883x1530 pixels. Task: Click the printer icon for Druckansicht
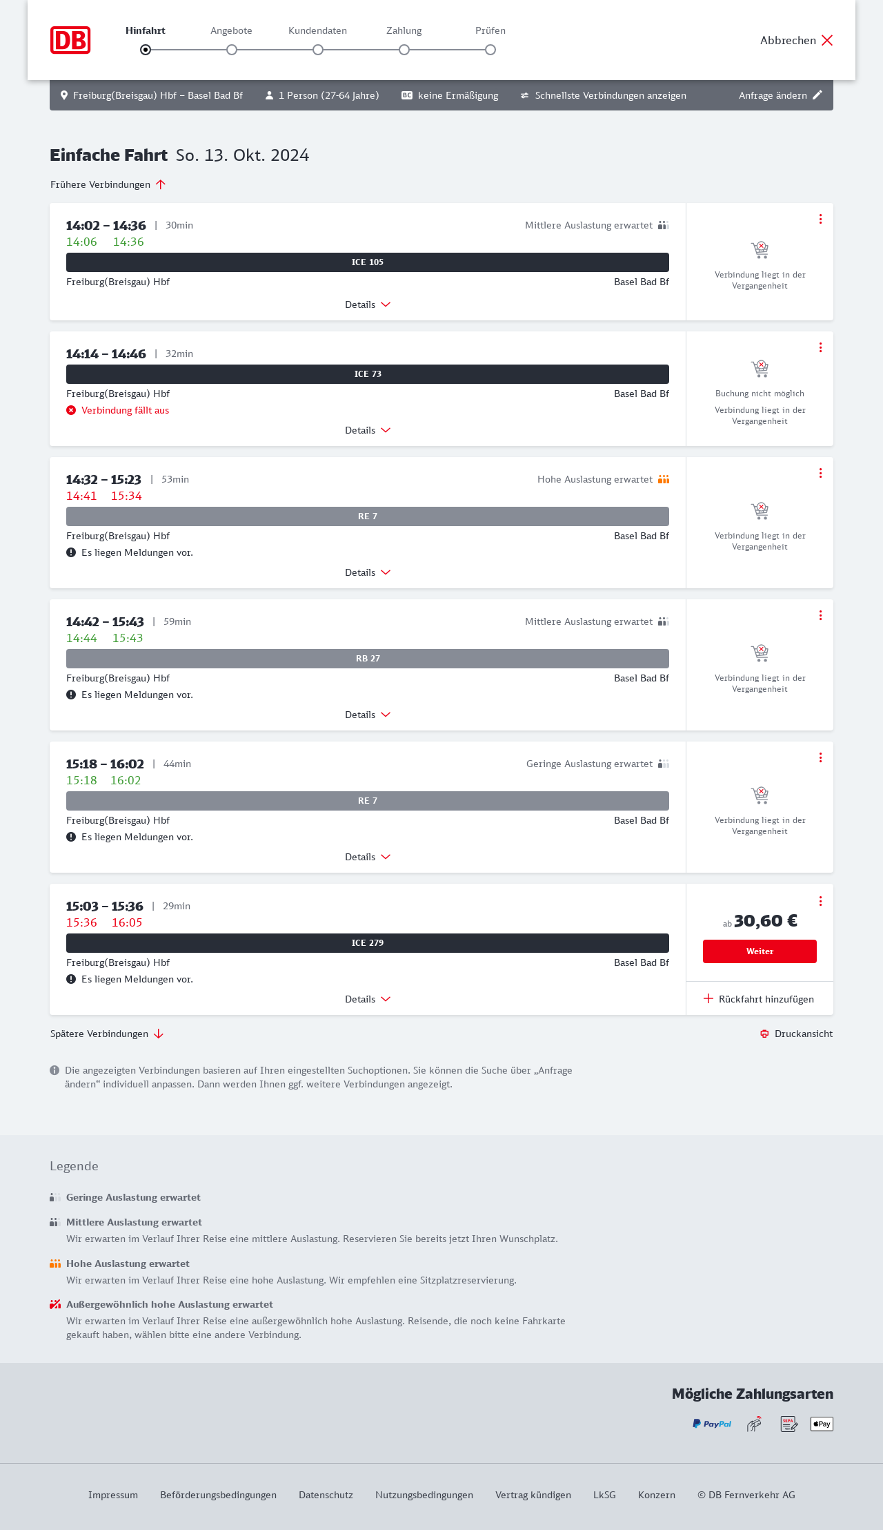[x=764, y=1034]
